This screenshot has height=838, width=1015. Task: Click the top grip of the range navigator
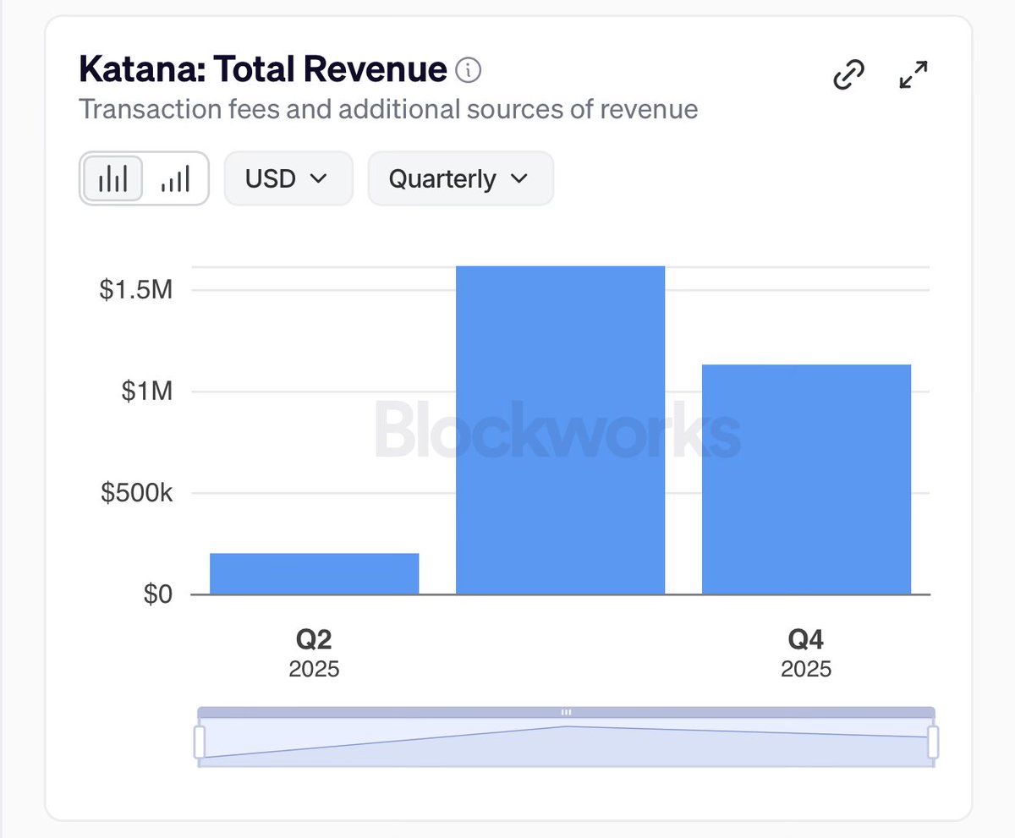(x=566, y=712)
